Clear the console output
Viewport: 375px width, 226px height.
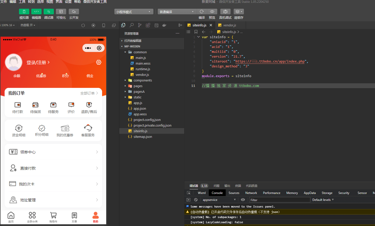click(x=196, y=200)
